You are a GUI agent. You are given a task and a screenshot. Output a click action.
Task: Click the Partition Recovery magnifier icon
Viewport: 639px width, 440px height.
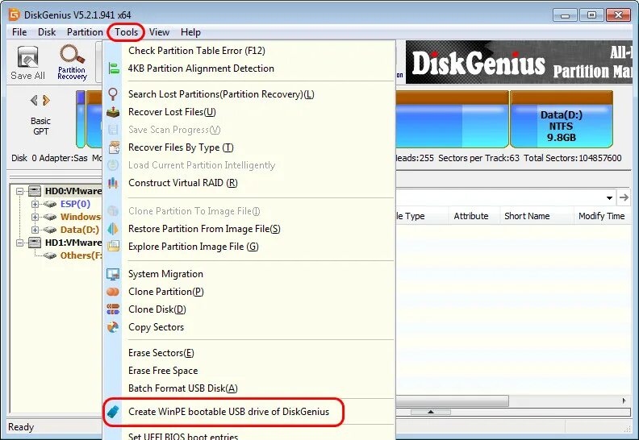(x=72, y=55)
